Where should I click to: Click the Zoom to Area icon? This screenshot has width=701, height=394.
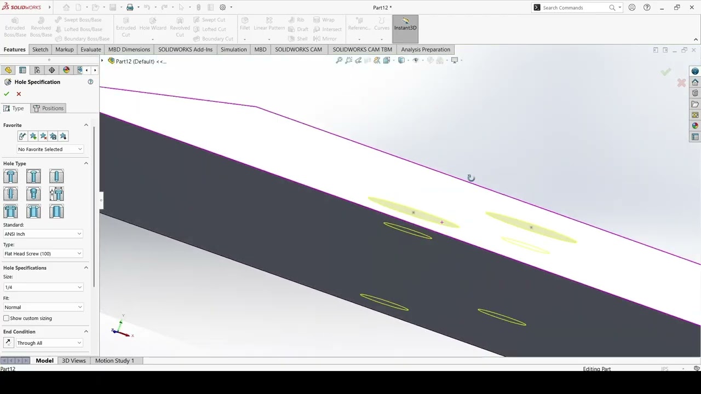pyautogui.click(x=349, y=60)
